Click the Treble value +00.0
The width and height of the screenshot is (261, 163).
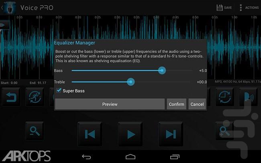pyautogui.click(x=202, y=82)
